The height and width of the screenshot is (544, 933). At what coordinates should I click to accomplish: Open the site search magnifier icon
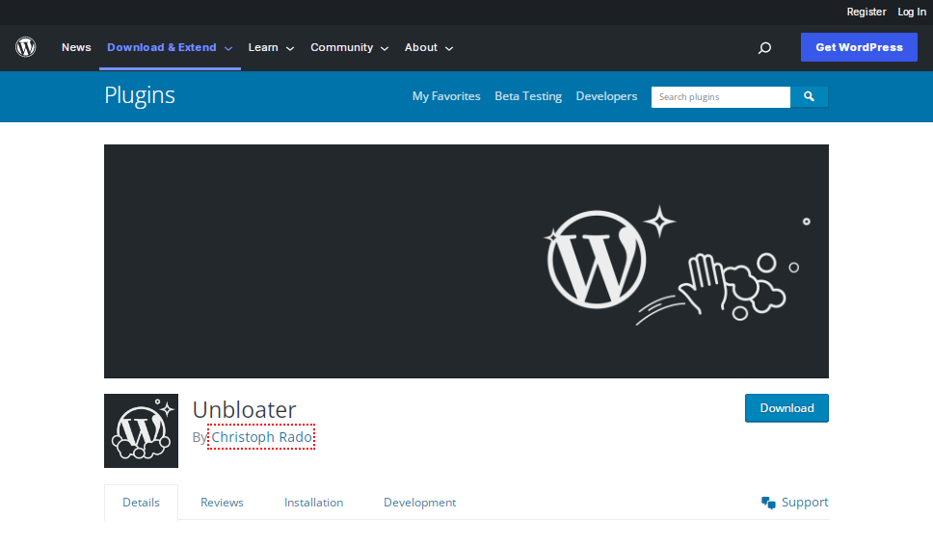(x=764, y=47)
